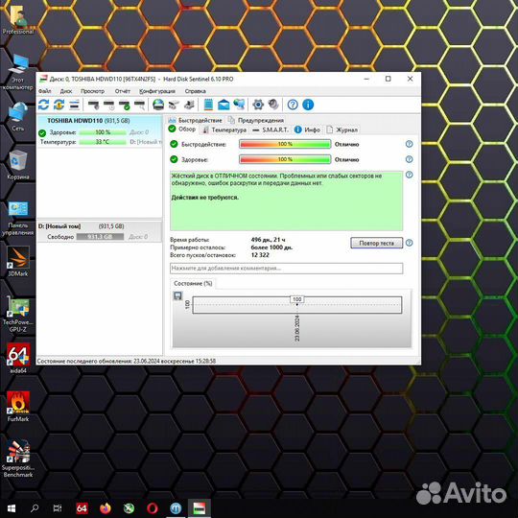This screenshot has width=518, height=518.
Task: Click the refresh-with-warning toolbar icon
Action: click(x=59, y=105)
